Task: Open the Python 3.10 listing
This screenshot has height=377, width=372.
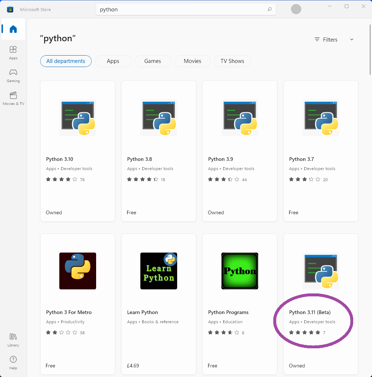Action: pos(77,151)
